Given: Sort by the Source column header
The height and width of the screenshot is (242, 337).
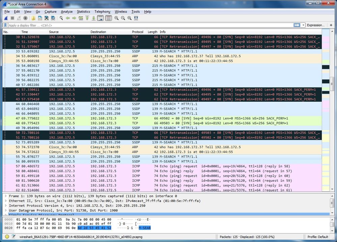Looking at the screenshot, I should point(68,32).
